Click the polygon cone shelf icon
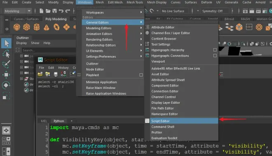This screenshot has height=156, width=272. [x=47, y=28]
